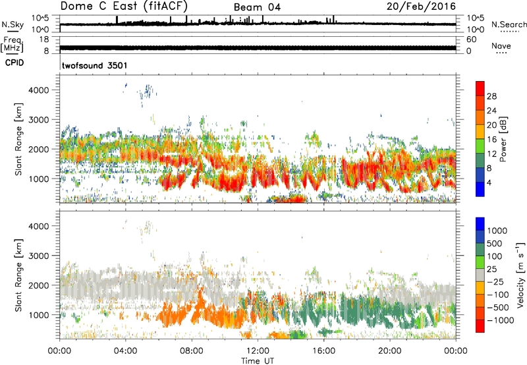Screen dimensions: 527x365
Task: Click the '28' power colorbar value
Action: tap(491, 96)
